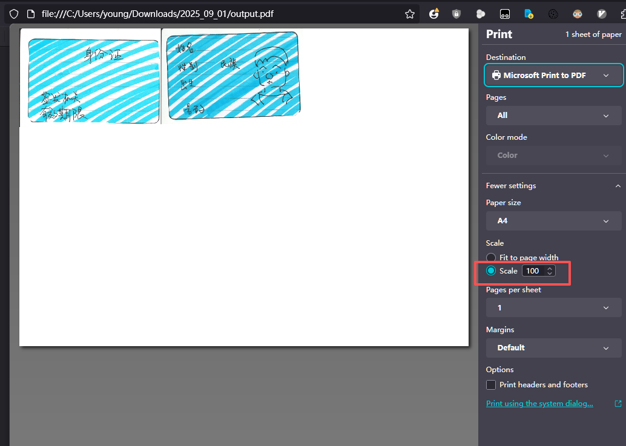The image size is (626, 446).
Task: Select the Fit to page width radio
Action: (491, 257)
